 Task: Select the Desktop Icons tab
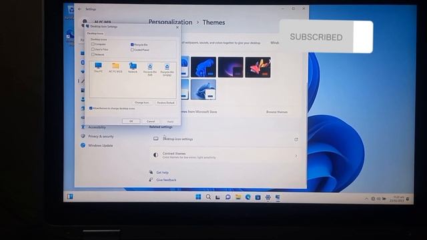coord(95,33)
